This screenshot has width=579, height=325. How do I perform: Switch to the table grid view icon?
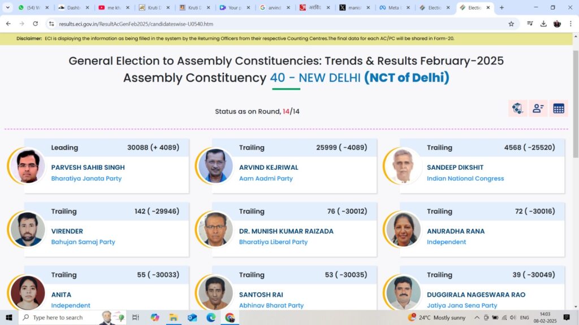point(559,108)
